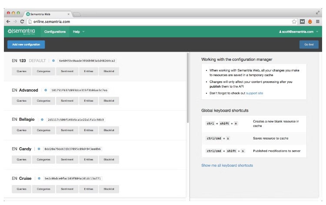Open Entities for 123 configuration
Image resolution: width=326 pixels, height=205 pixels.
89,71
